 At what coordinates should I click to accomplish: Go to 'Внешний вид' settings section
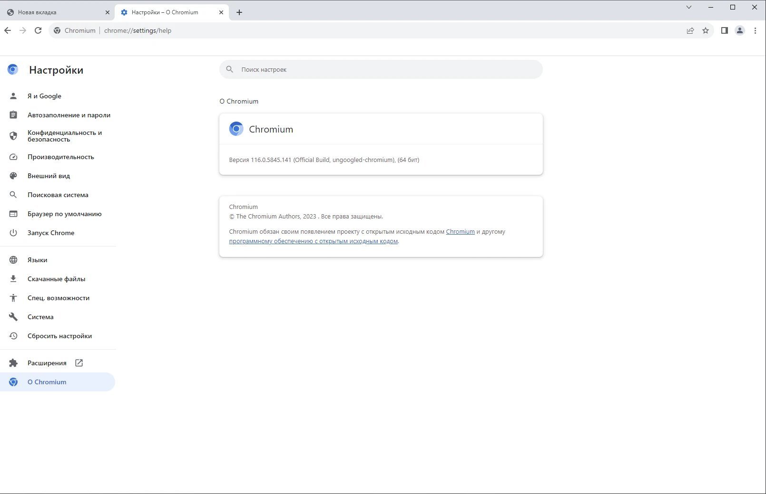[x=49, y=176]
